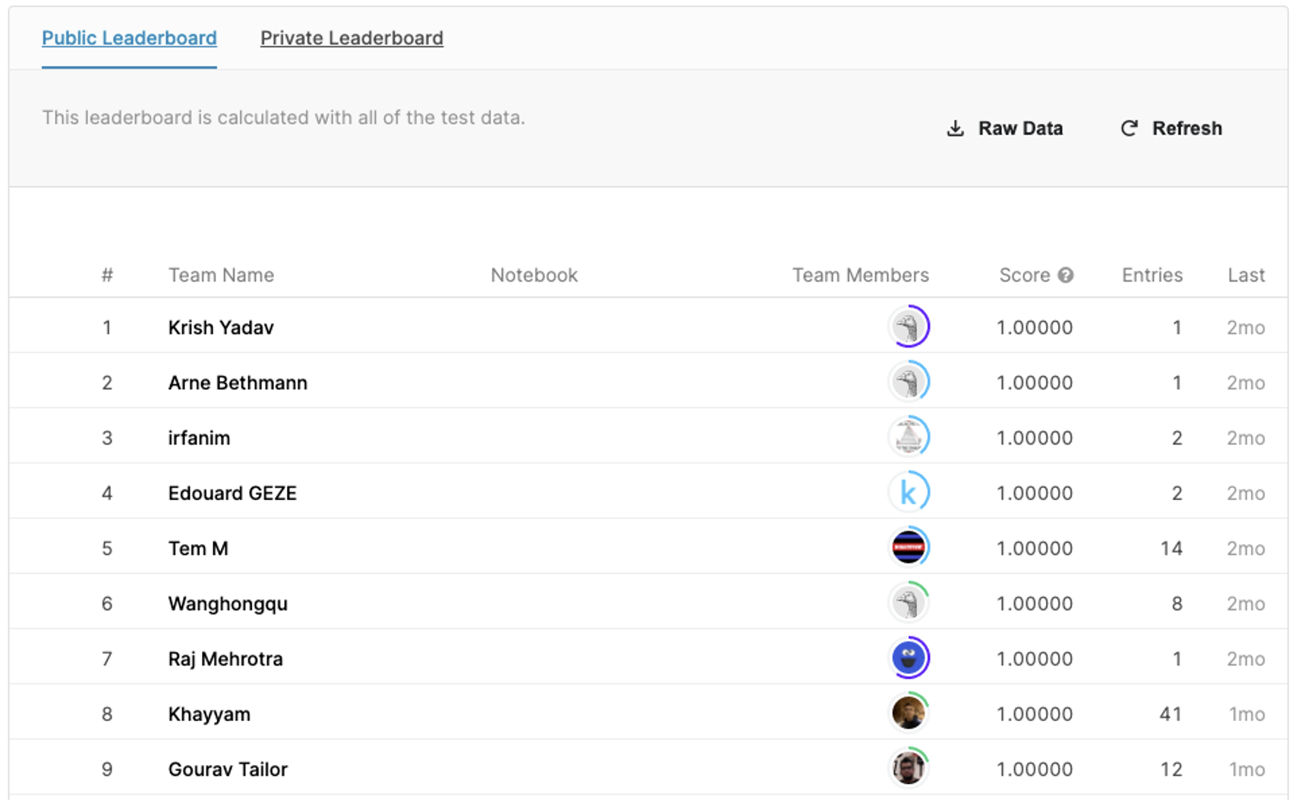Image resolution: width=1295 pixels, height=800 pixels.
Task: Click Krish Yadav's last submission 2mo
Action: (x=1246, y=327)
